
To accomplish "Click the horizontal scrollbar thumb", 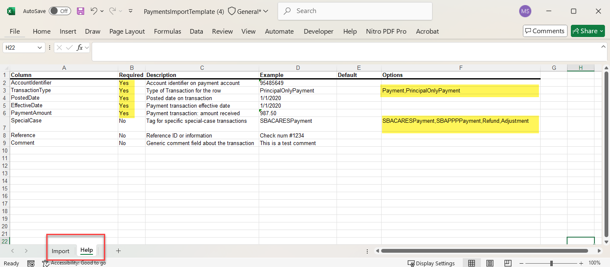I will (484, 251).
